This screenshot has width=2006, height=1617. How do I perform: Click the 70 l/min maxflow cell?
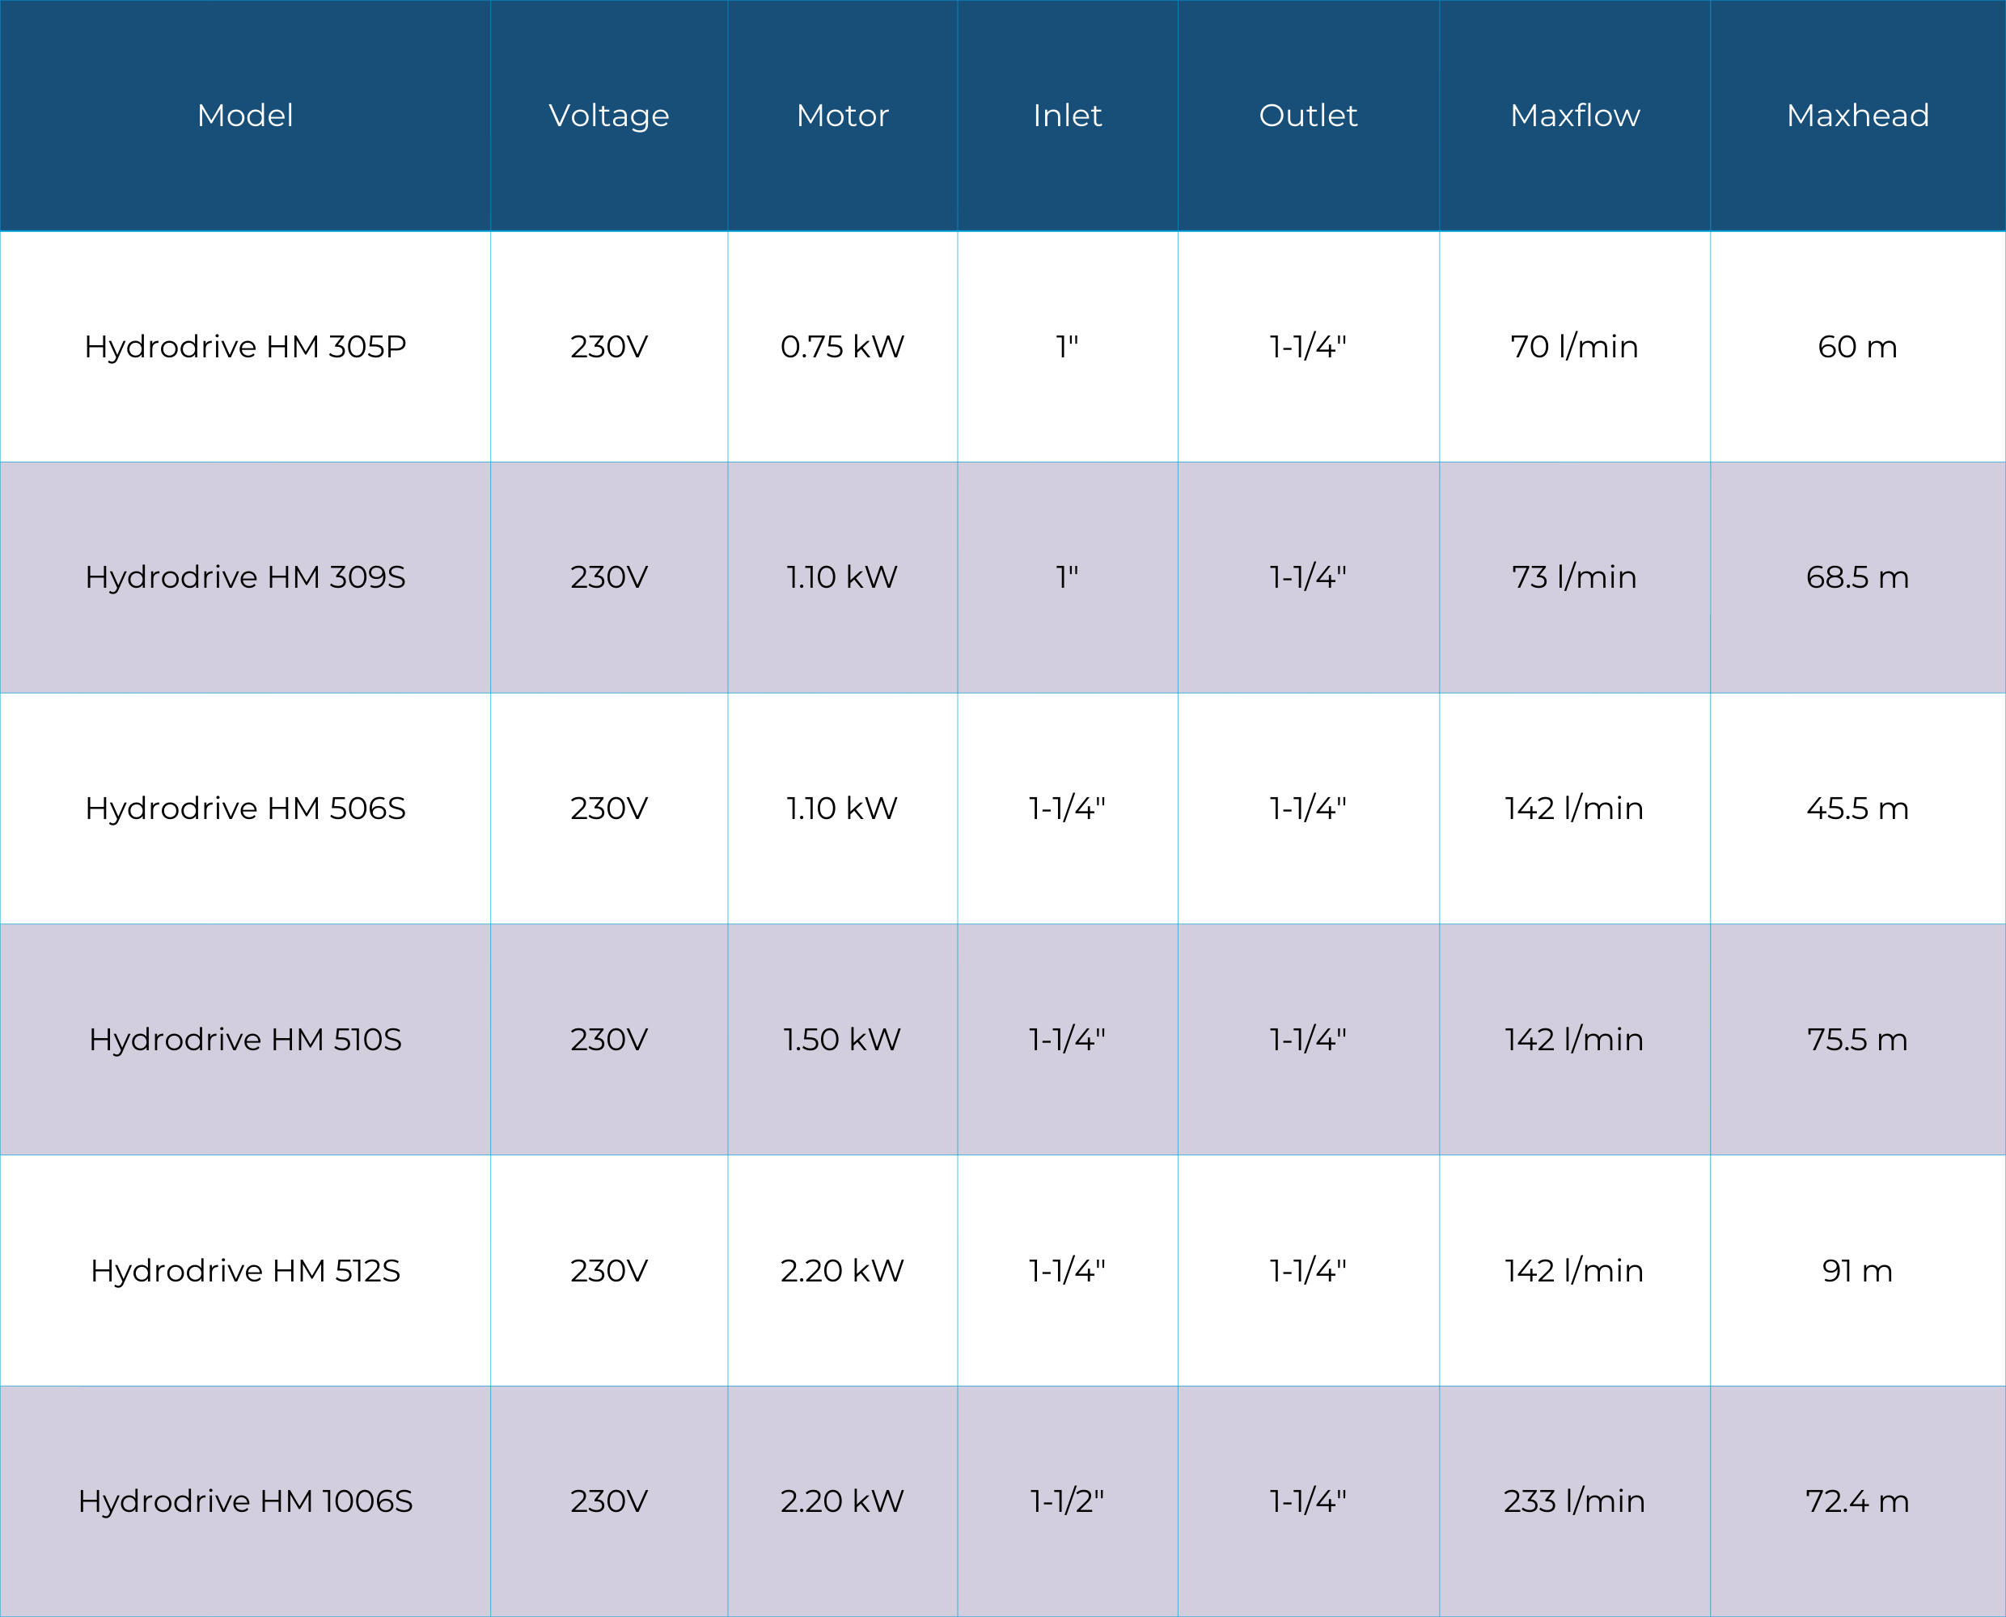click(1575, 347)
